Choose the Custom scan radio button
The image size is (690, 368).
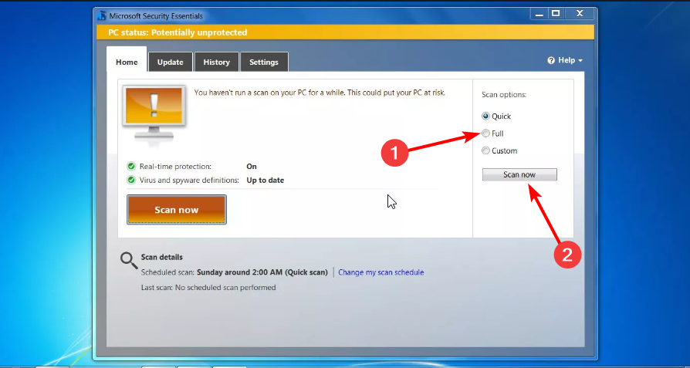click(485, 150)
